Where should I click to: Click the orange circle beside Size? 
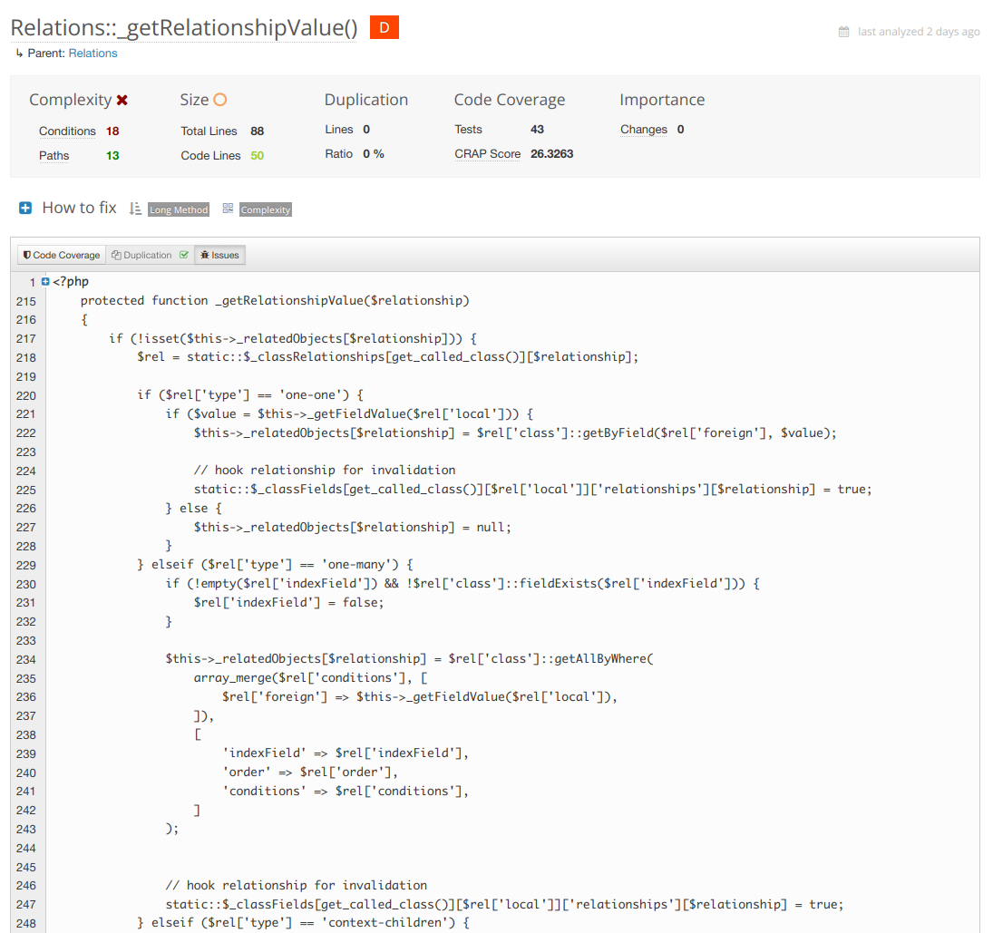click(x=219, y=101)
